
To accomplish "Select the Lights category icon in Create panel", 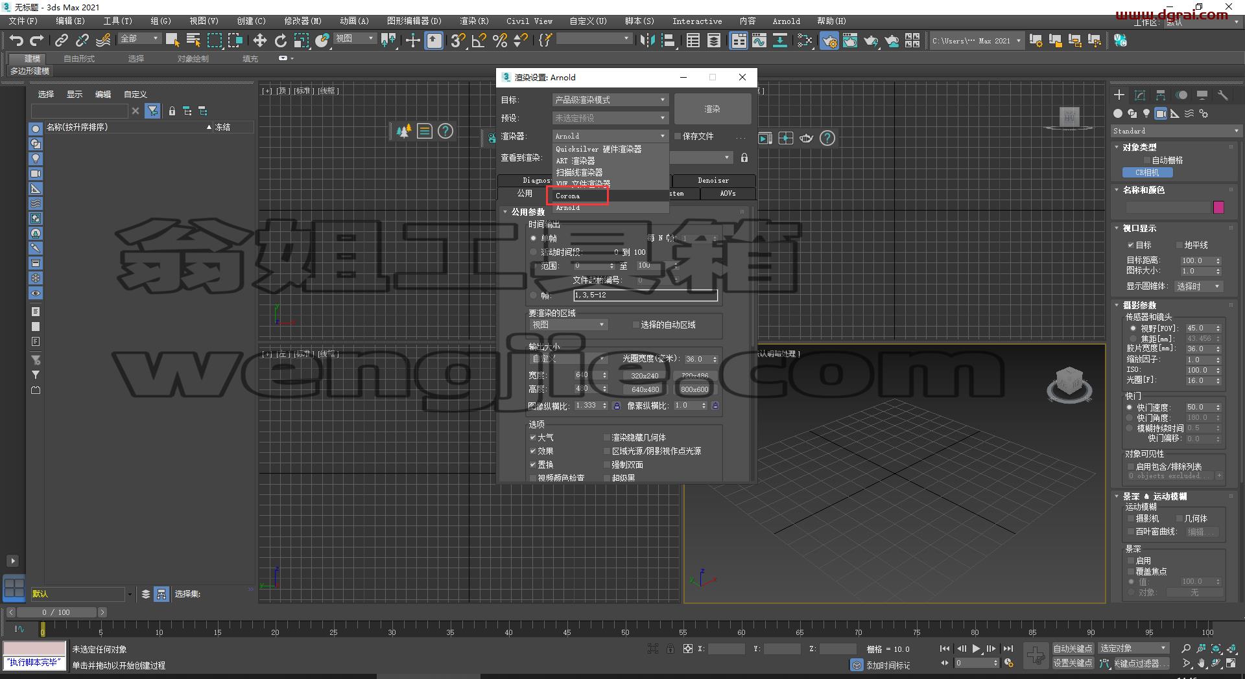I will [1146, 113].
